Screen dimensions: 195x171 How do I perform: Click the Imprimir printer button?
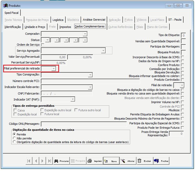click(95, 161)
